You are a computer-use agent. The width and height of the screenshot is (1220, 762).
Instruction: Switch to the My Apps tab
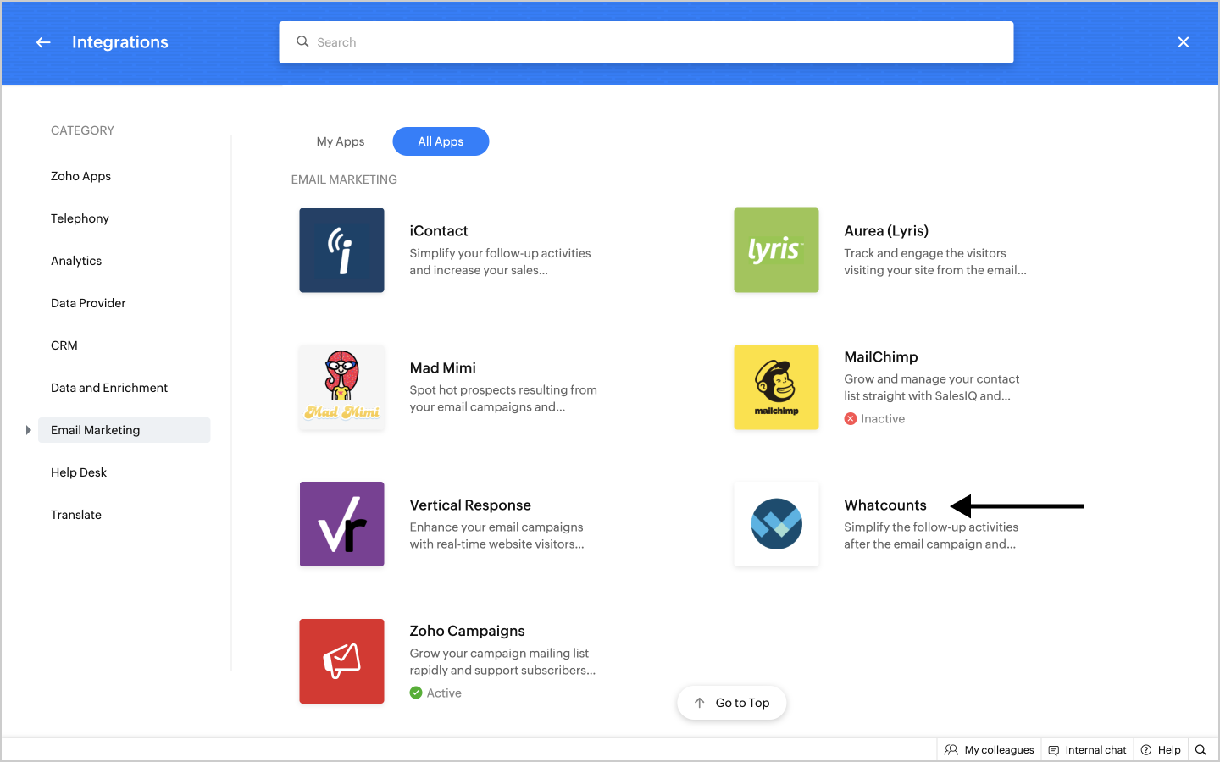click(x=341, y=141)
